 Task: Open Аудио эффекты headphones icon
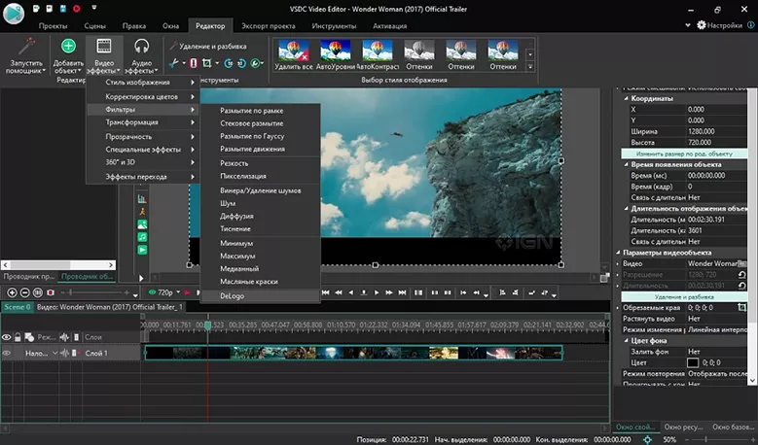(142, 47)
